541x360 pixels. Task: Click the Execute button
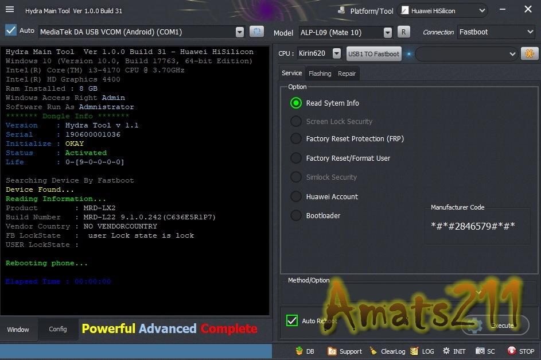coord(495,325)
